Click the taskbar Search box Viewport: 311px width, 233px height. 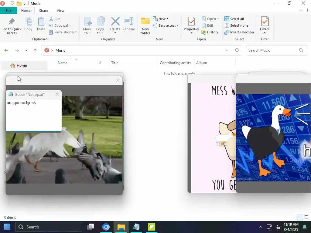pyautogui.click(x=49, y=227)
